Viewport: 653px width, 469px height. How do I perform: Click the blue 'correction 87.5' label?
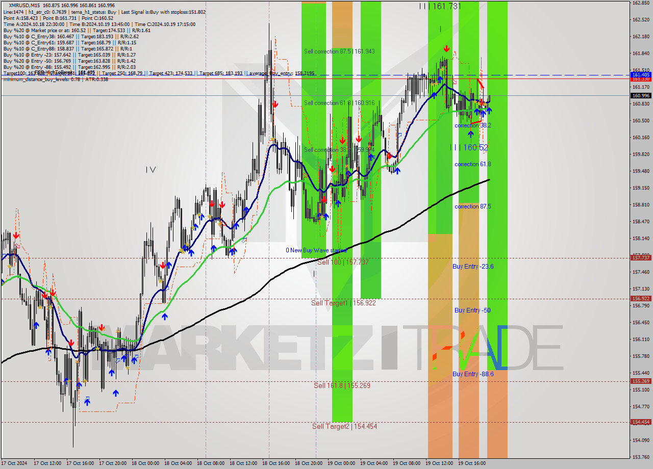[x=473, y=206]
